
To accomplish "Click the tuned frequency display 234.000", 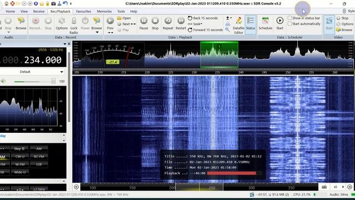I will pos(43,60).
